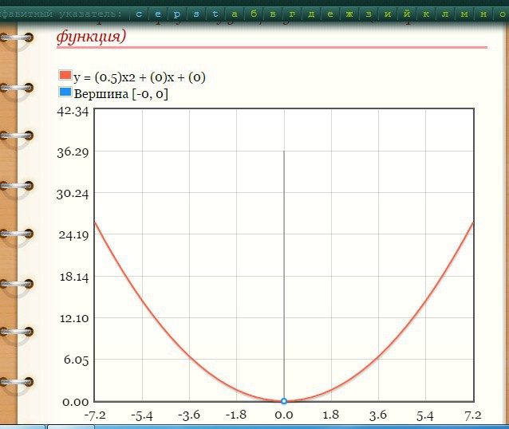This screenshot has height=429, width=509.
Task: Click y-axis label '30.24'
Action: [x=73, y=194]
